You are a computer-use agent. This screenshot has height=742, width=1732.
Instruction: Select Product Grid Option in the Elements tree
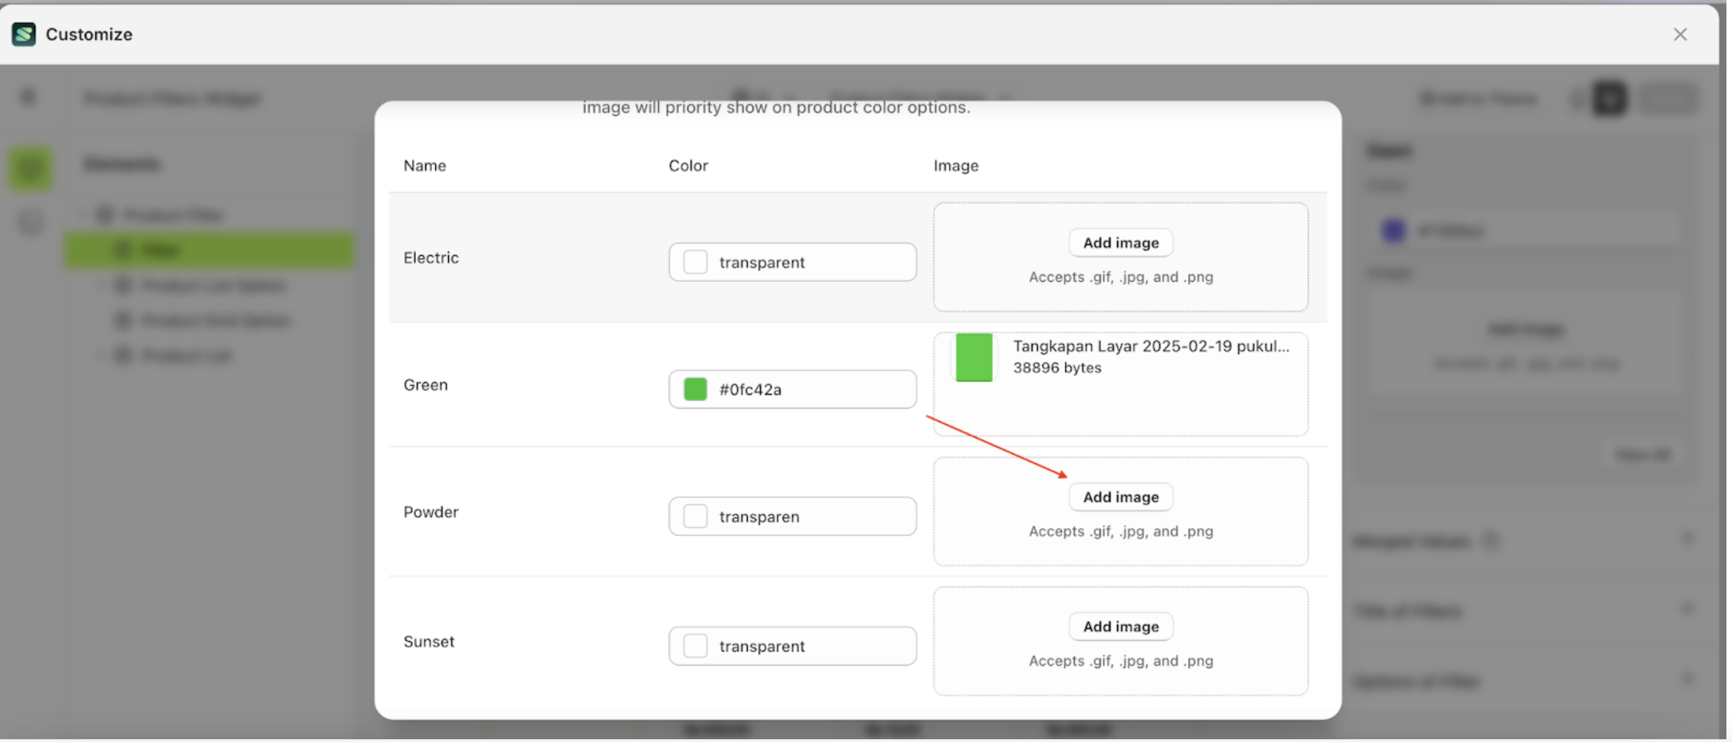pyautogui.click(x=215, y=320)
